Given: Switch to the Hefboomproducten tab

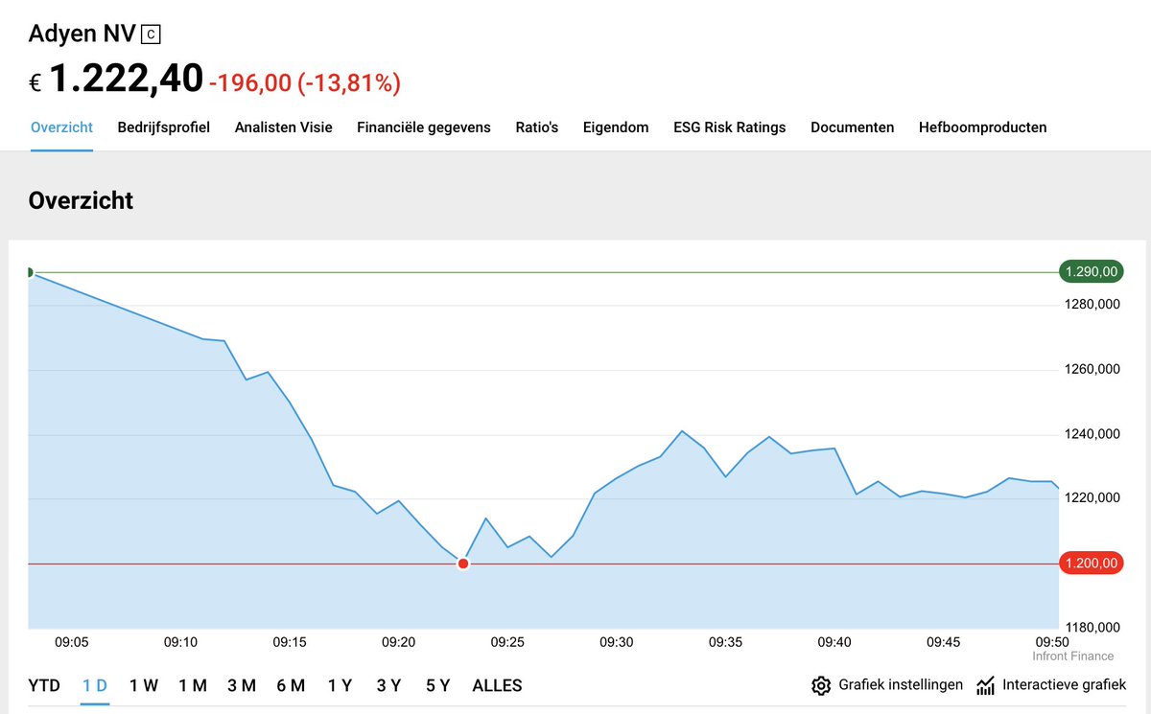Looking at the screenshot, I should (983, 127).
